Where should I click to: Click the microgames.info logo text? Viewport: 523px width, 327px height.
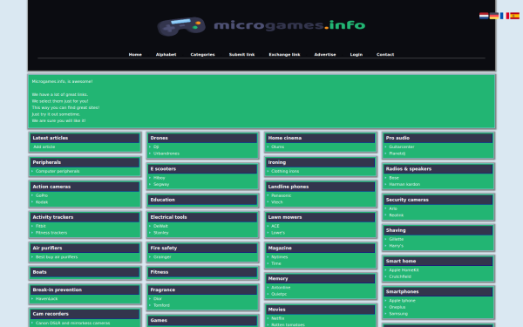click(x=289, y=25)
